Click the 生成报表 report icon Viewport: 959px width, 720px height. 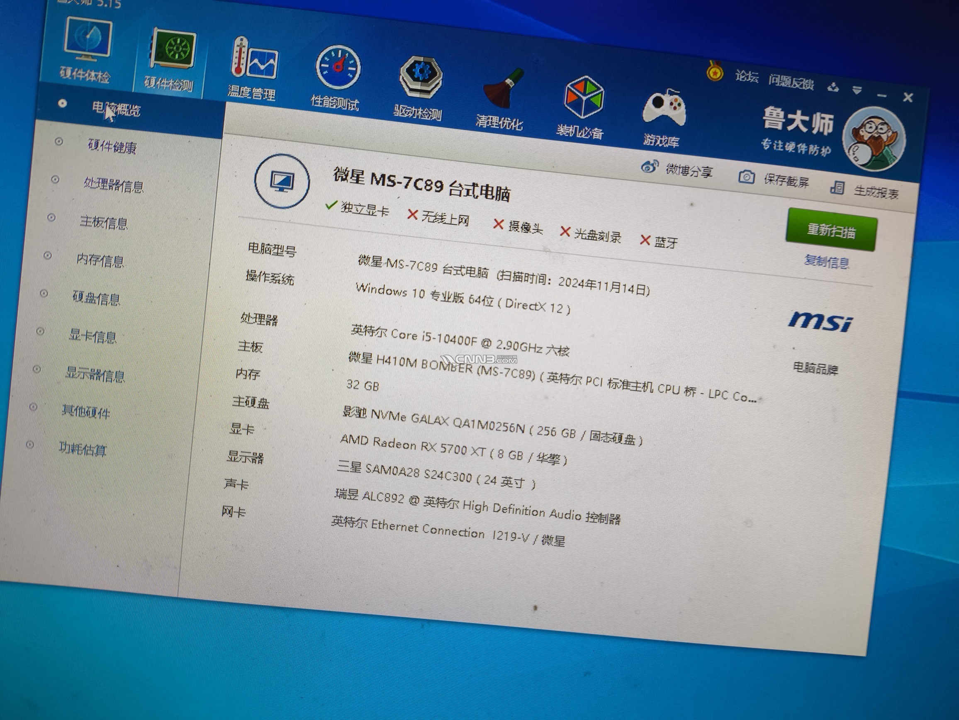tap(837, 187)
